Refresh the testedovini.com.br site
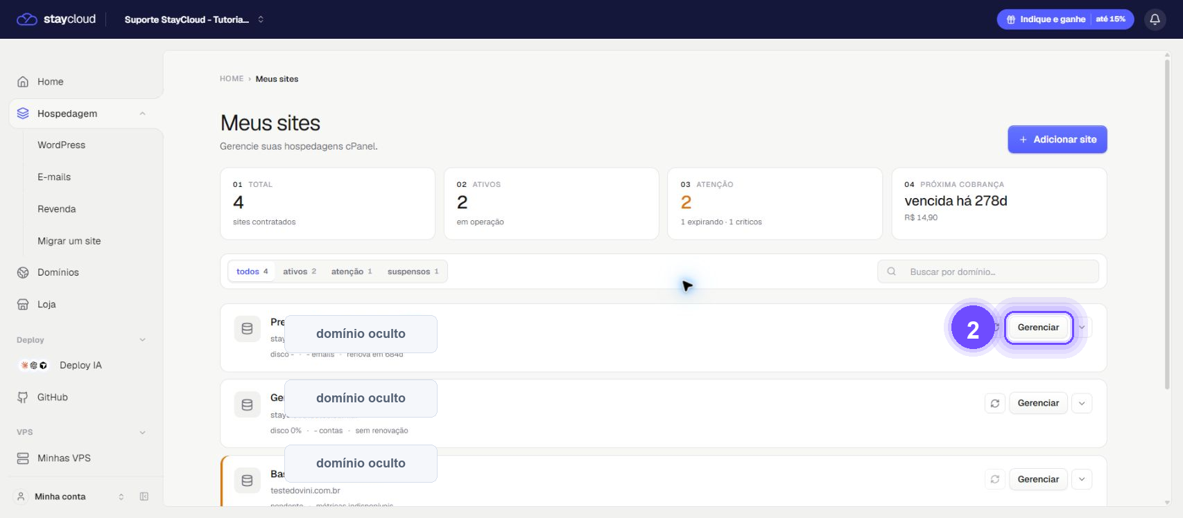Image resolution: width=1183 pixels, height=518 pixels. coord(994,479)
